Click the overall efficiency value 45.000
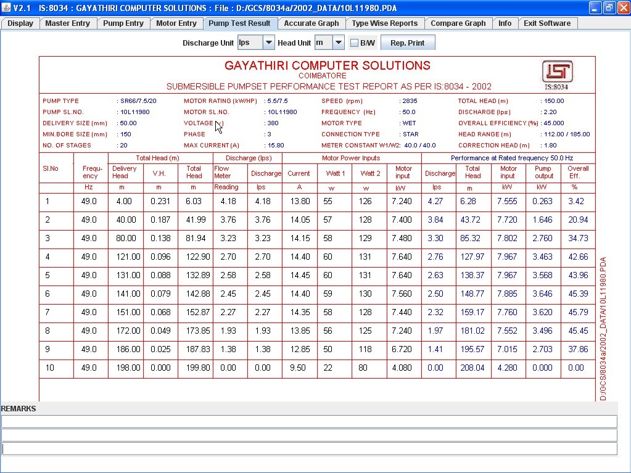The image size is (631, 473). tap(554, 123)
